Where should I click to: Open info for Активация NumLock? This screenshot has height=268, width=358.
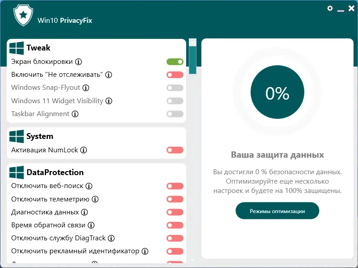click(84, 150)
